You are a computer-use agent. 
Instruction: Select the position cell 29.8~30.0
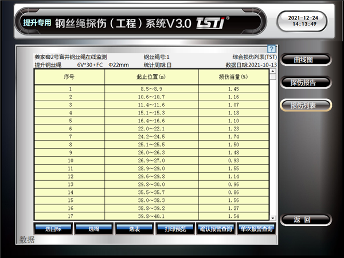(151, 184)
